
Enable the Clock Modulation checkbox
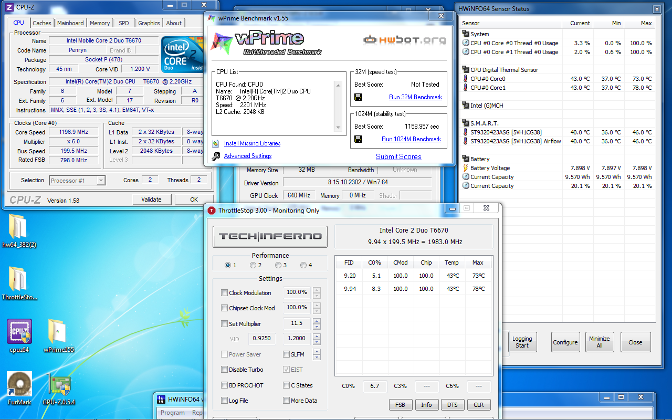pyautogui.click(x=224, y=293)
